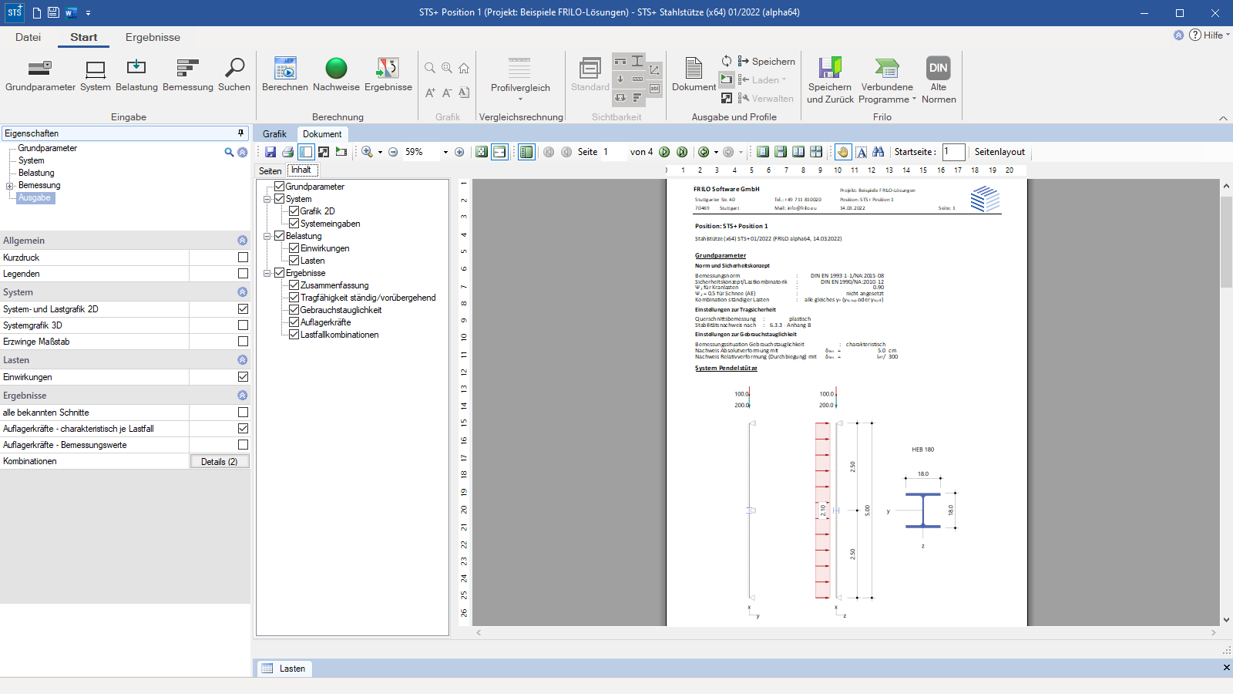This screenshot has width=1233, height=694.
Task: Click the Hilfe question mark icon
Action: (x=1195, y=35)
